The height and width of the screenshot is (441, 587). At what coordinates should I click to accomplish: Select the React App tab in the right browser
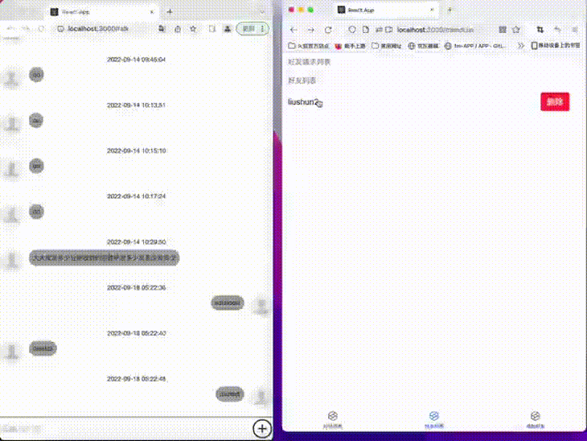[x=386, y=10]
